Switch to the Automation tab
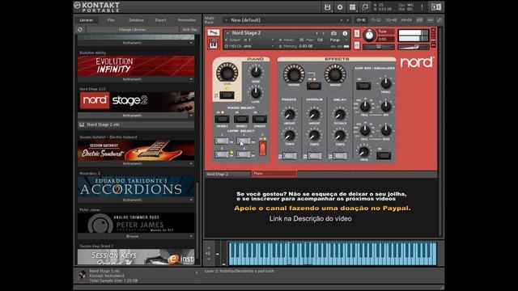Image resolution: width=518 pixels, height=291 pixels. click(x=187, y=20)
